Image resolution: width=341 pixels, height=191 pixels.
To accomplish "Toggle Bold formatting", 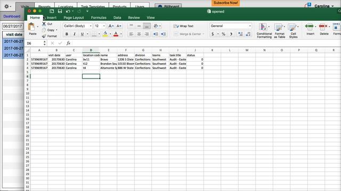I will [x=67, y=34].
